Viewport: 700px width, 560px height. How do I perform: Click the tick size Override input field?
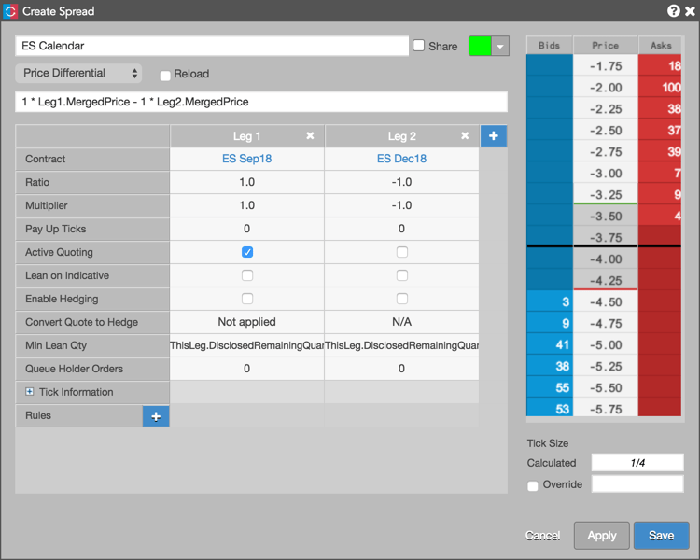pyautogui.click(x=637, y=484)
